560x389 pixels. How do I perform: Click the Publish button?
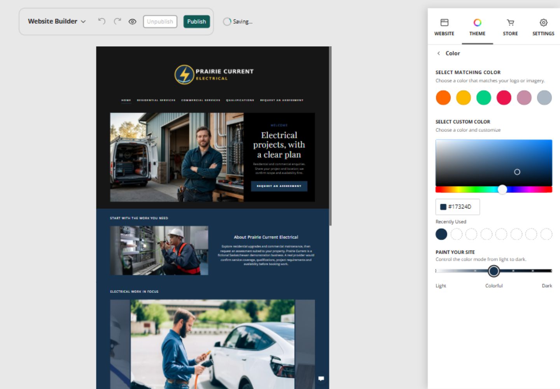coord(196,21)
